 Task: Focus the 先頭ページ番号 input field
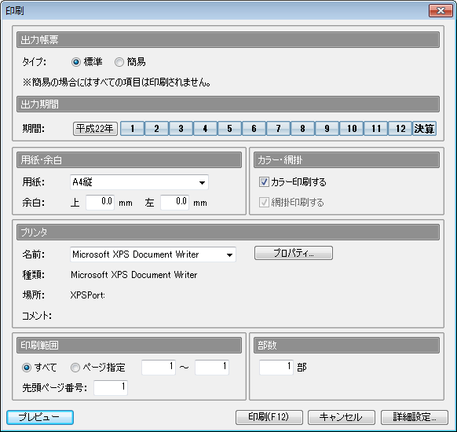click(111, 388)
